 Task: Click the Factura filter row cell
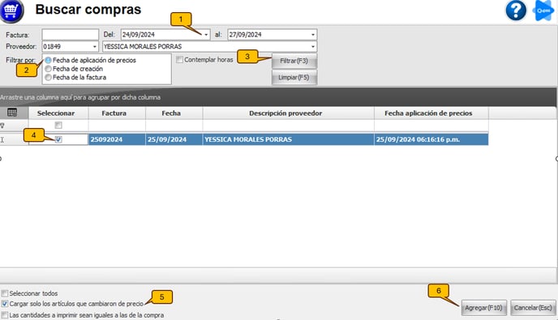point(117,126)
